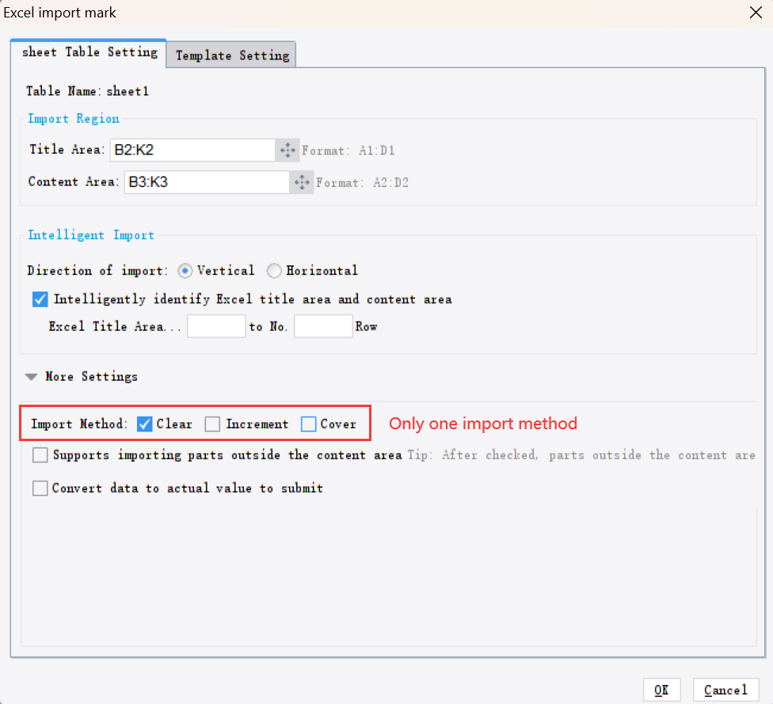Image resolution: width=773 pixels, height=704 pixels.
Task: Click the 'to No.' row field
Action: pos(323,325)
